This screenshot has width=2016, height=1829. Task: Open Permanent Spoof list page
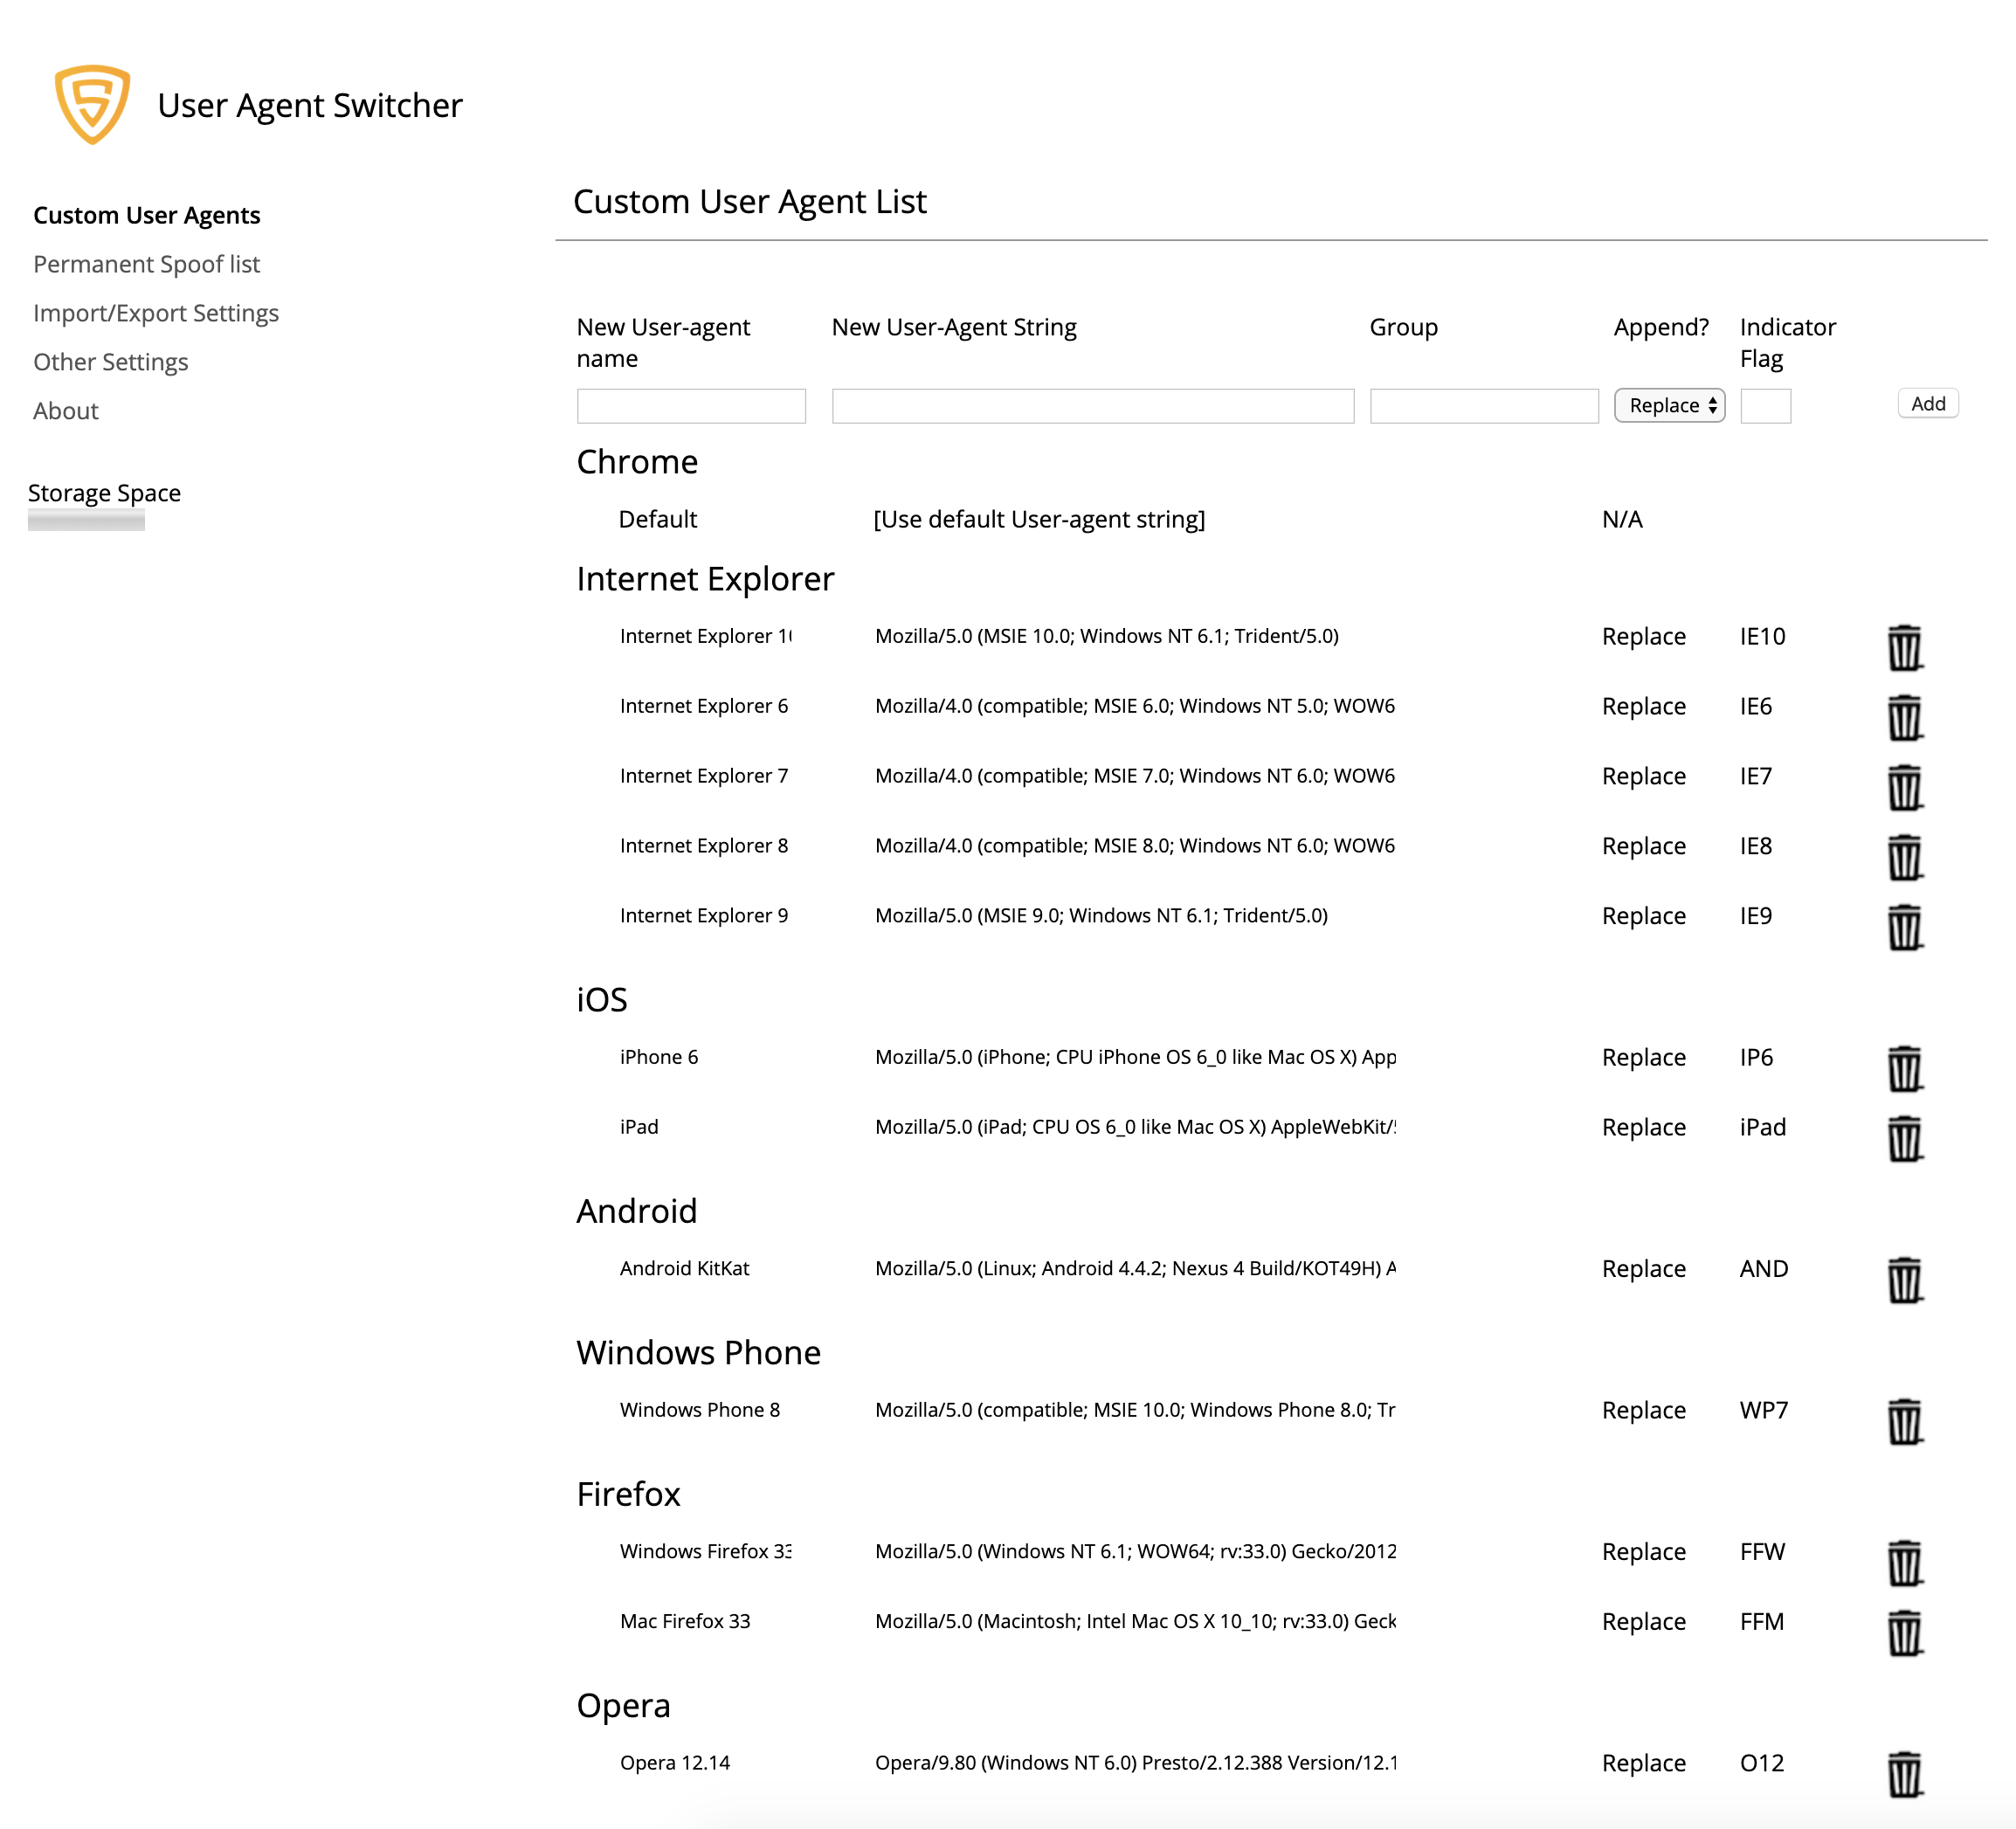(146, 264)
